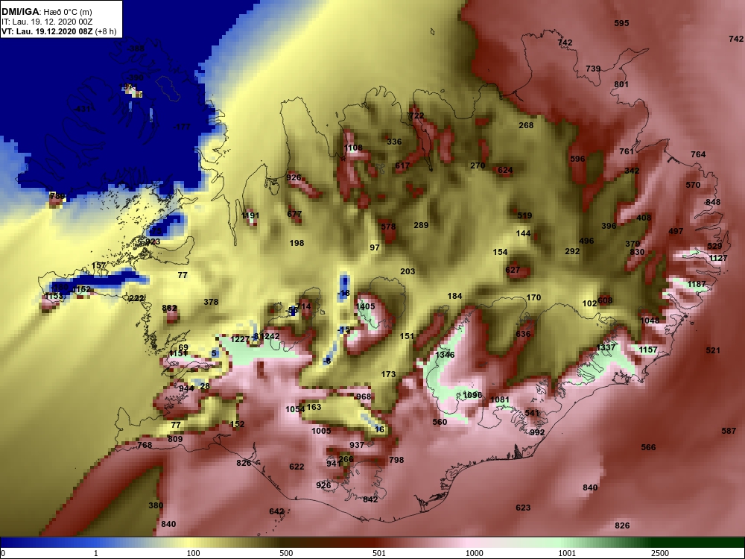Viewport: 745px width, 559px height.
Task: Click the map value '1157'
Action: tap(648, 350)
